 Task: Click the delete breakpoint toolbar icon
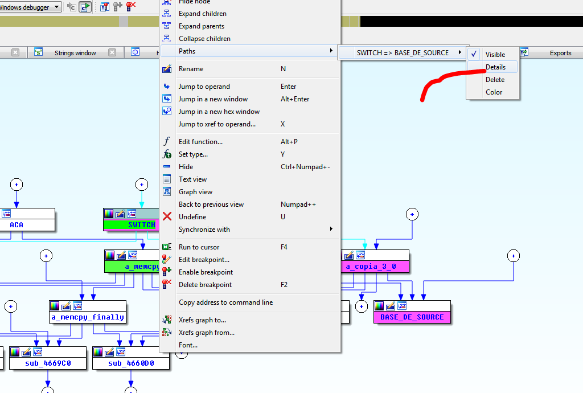[131, 7]
